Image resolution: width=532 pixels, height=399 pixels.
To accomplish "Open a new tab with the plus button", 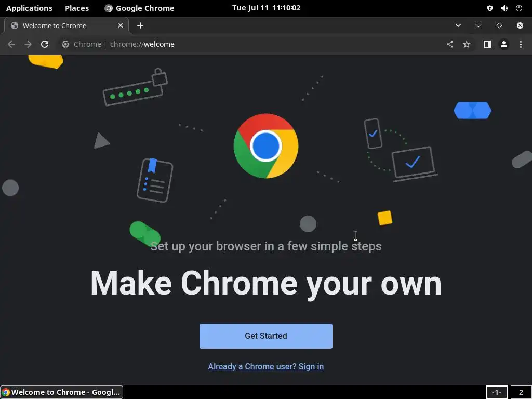I will (x=140, y=25).
